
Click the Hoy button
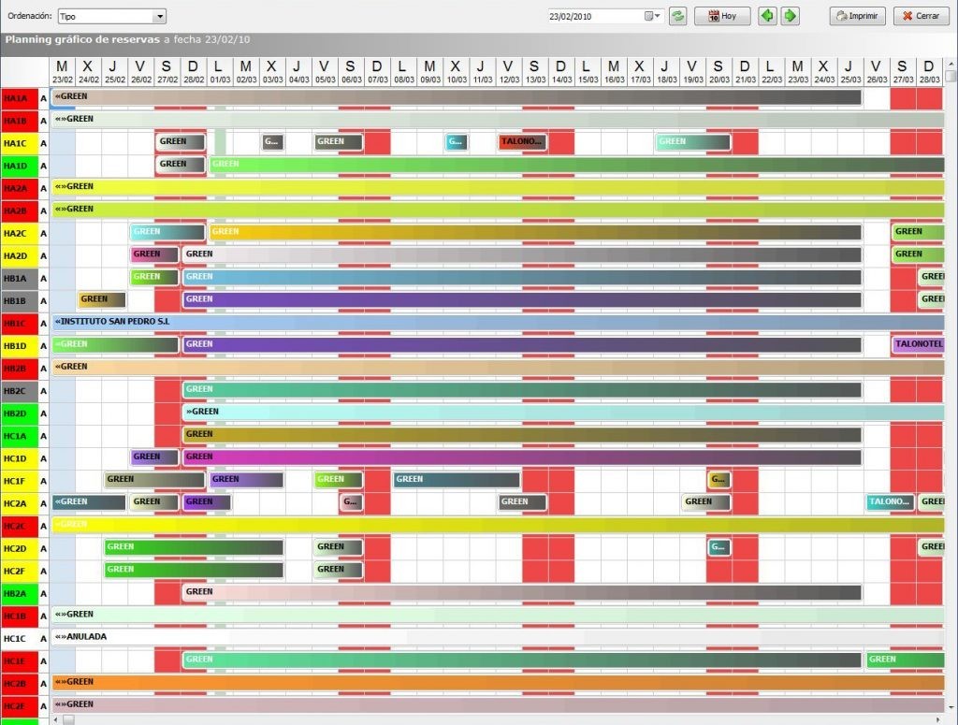722,17
